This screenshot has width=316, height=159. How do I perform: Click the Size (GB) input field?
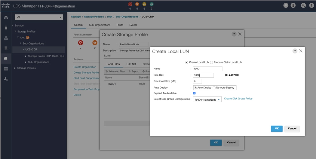point(203,75)
